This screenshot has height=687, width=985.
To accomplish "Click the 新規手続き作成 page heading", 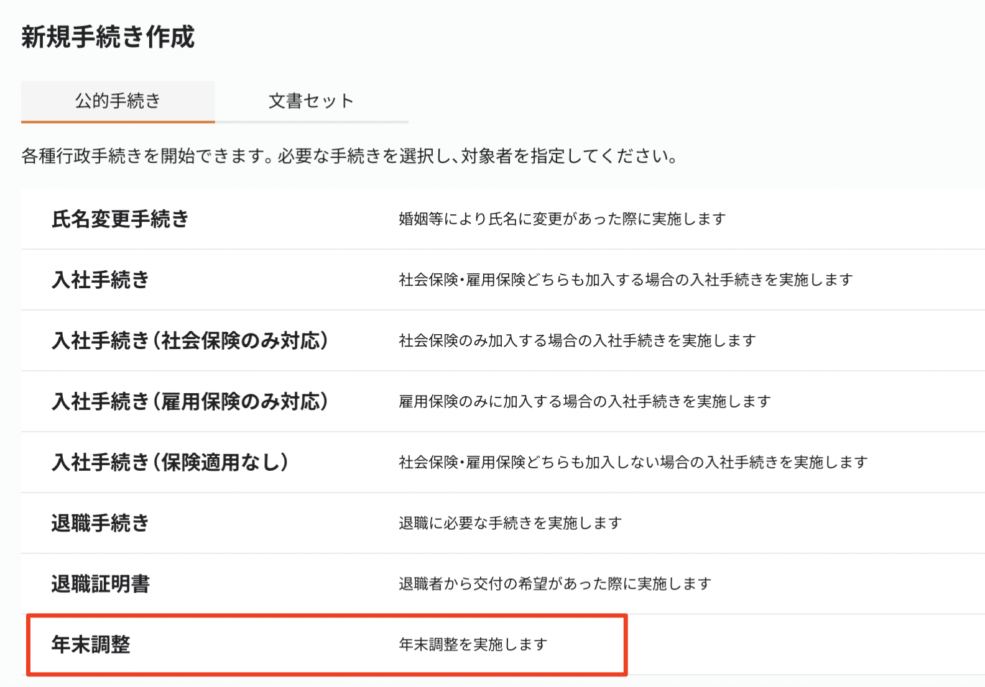I will click(108, 37).
